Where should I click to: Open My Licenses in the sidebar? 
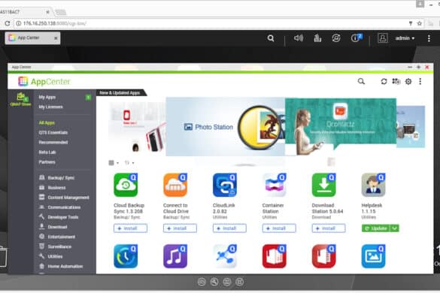(x=51, y=107)
